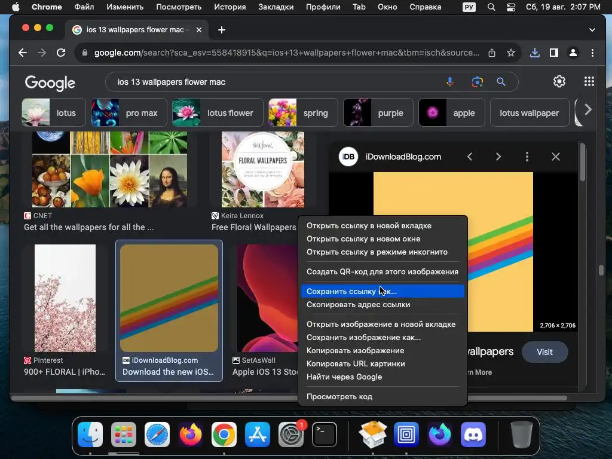The height and width of the screenshot is (459, 612).
Task: Show next image in preview panel
Action: pyautogui.click(x=498, y=157)
